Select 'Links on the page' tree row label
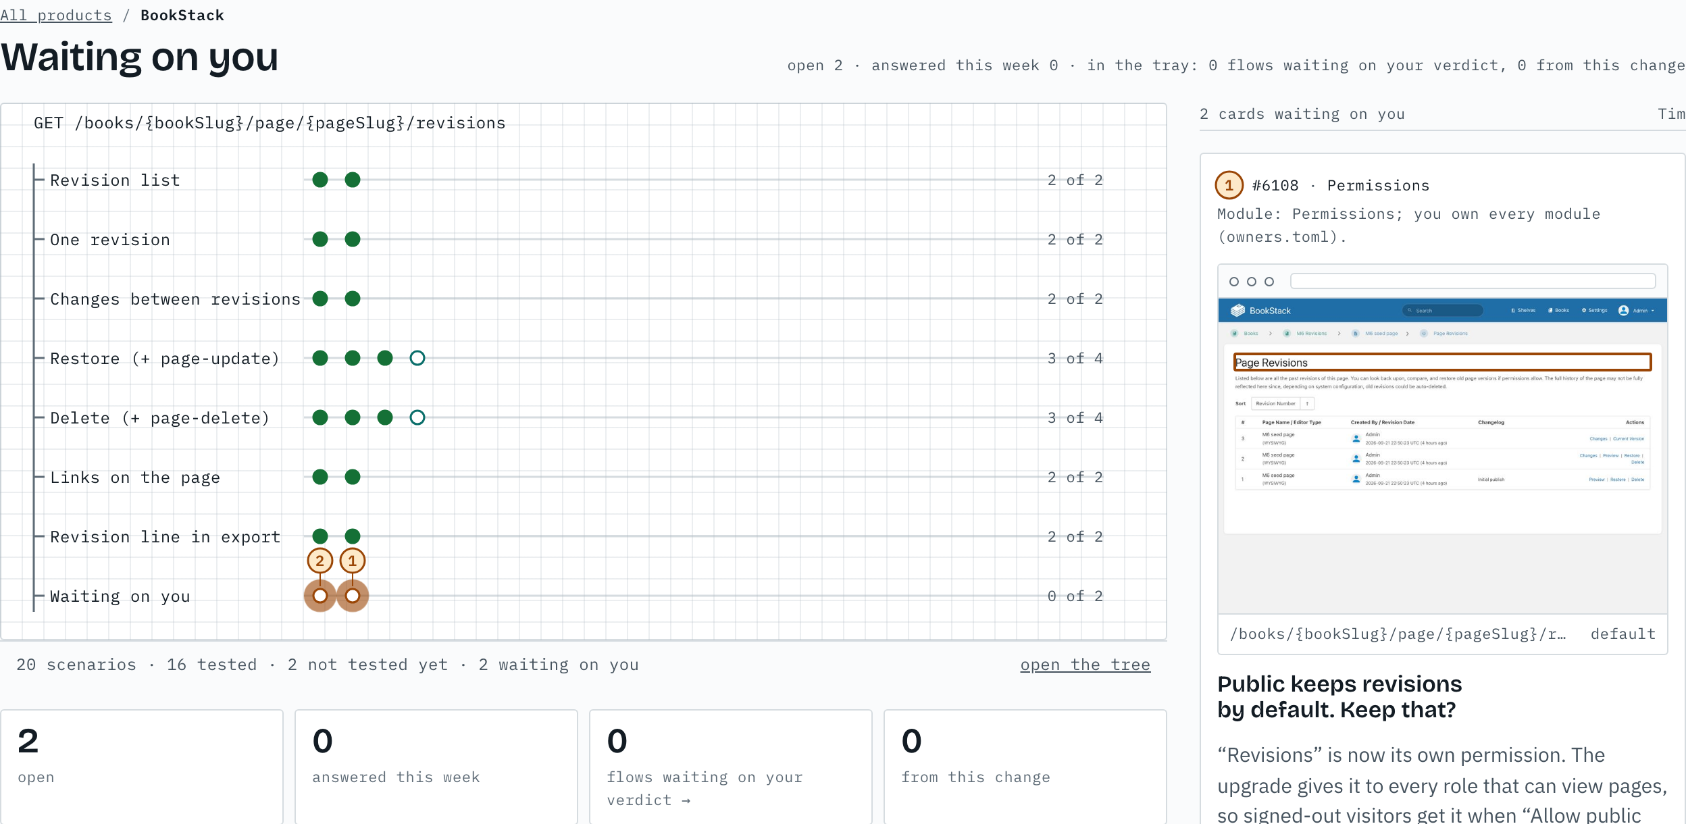 [x=135, y=478]
